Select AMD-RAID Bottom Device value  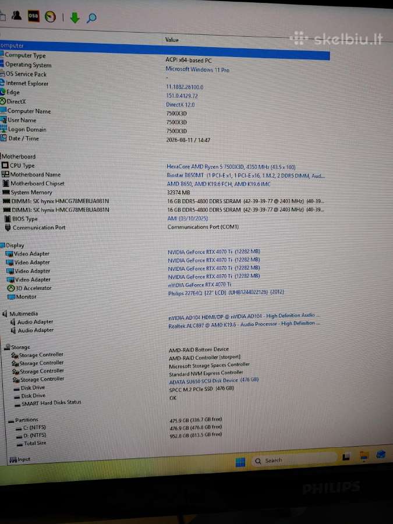coord(199,349)
